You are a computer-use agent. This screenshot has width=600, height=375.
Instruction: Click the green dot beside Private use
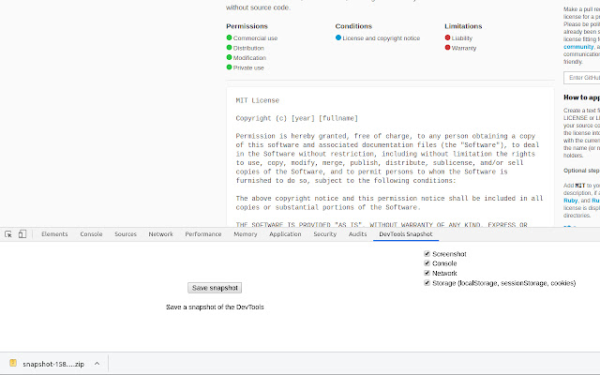[229, 67]
